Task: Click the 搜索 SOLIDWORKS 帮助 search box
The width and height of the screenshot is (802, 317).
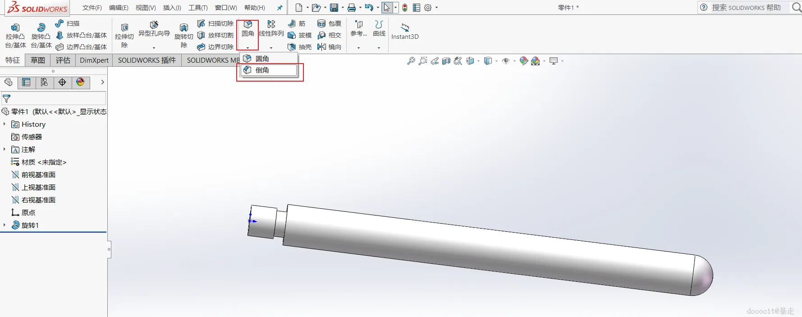Action: pyautogui.click(x=746, y=7)
